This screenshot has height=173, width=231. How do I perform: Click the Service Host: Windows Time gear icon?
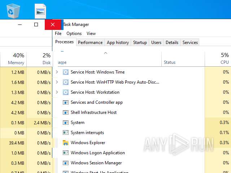66,72
